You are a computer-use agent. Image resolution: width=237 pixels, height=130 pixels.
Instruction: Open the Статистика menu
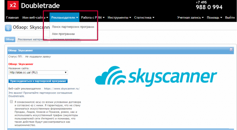(x=144, y=18)
